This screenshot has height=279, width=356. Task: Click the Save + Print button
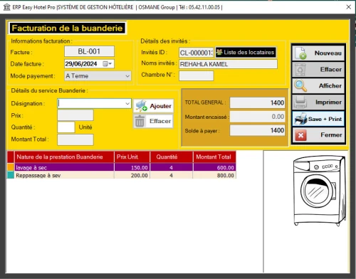[318, 119]
